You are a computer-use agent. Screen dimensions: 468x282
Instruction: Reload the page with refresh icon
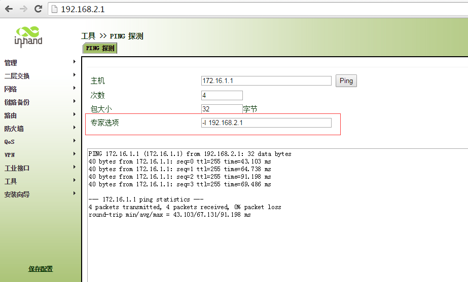pyautogui.click(x=38, y=9)
